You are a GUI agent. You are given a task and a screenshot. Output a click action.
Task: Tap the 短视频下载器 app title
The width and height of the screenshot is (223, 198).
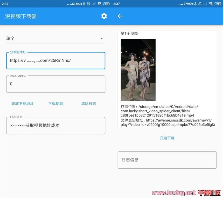[21, 16]
